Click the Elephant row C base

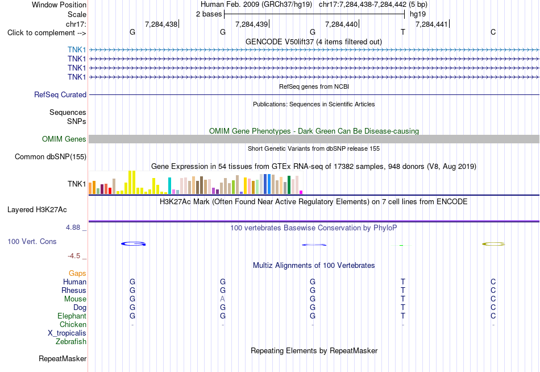(x=493, y=316)
